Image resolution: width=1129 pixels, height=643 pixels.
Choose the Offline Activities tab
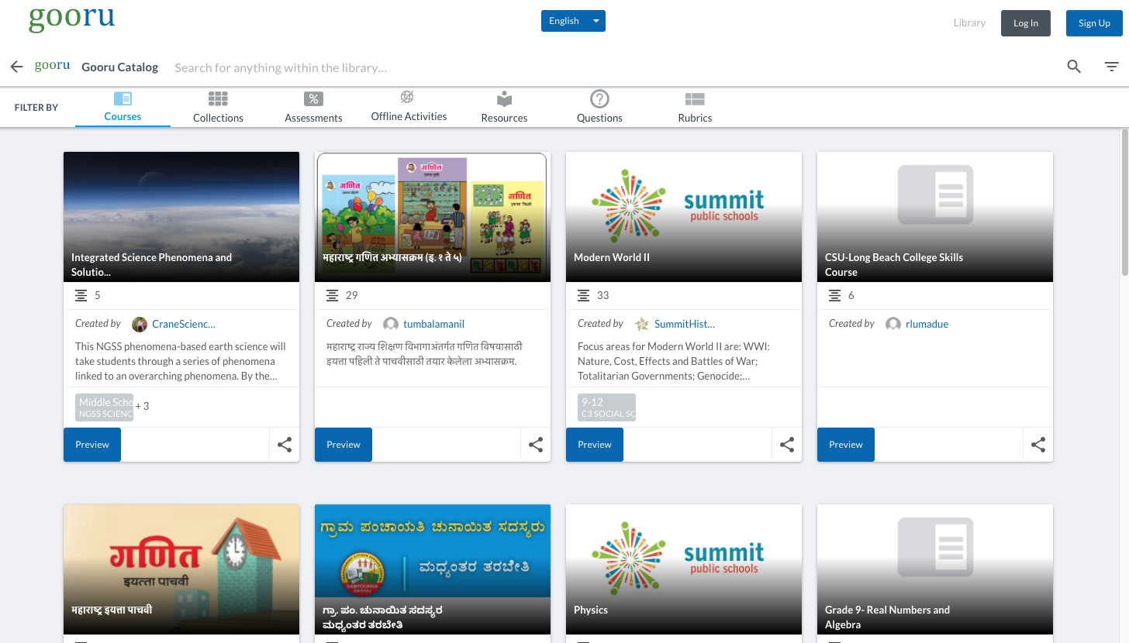[x=409, y=107]
